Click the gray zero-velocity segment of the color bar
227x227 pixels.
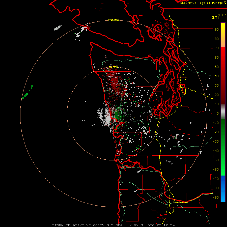[x=223, y=112]
